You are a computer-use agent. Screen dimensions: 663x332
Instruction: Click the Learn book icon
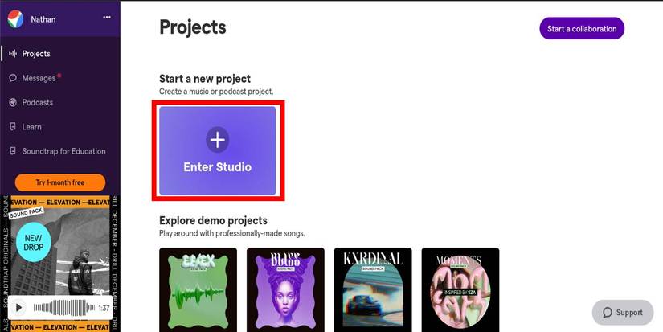13,126
